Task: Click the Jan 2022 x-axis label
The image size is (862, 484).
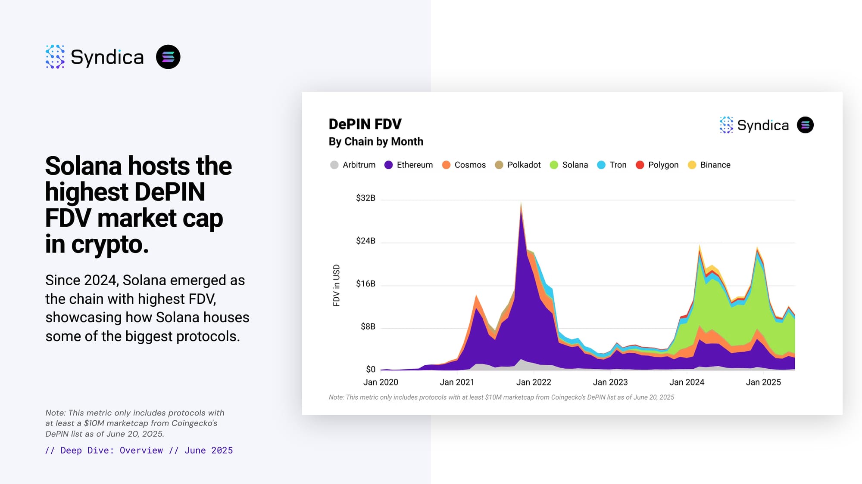Action: 534,382
